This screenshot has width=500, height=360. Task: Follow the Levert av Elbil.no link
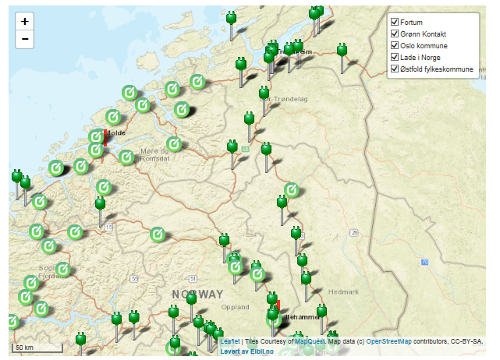[x=246, y=351]
